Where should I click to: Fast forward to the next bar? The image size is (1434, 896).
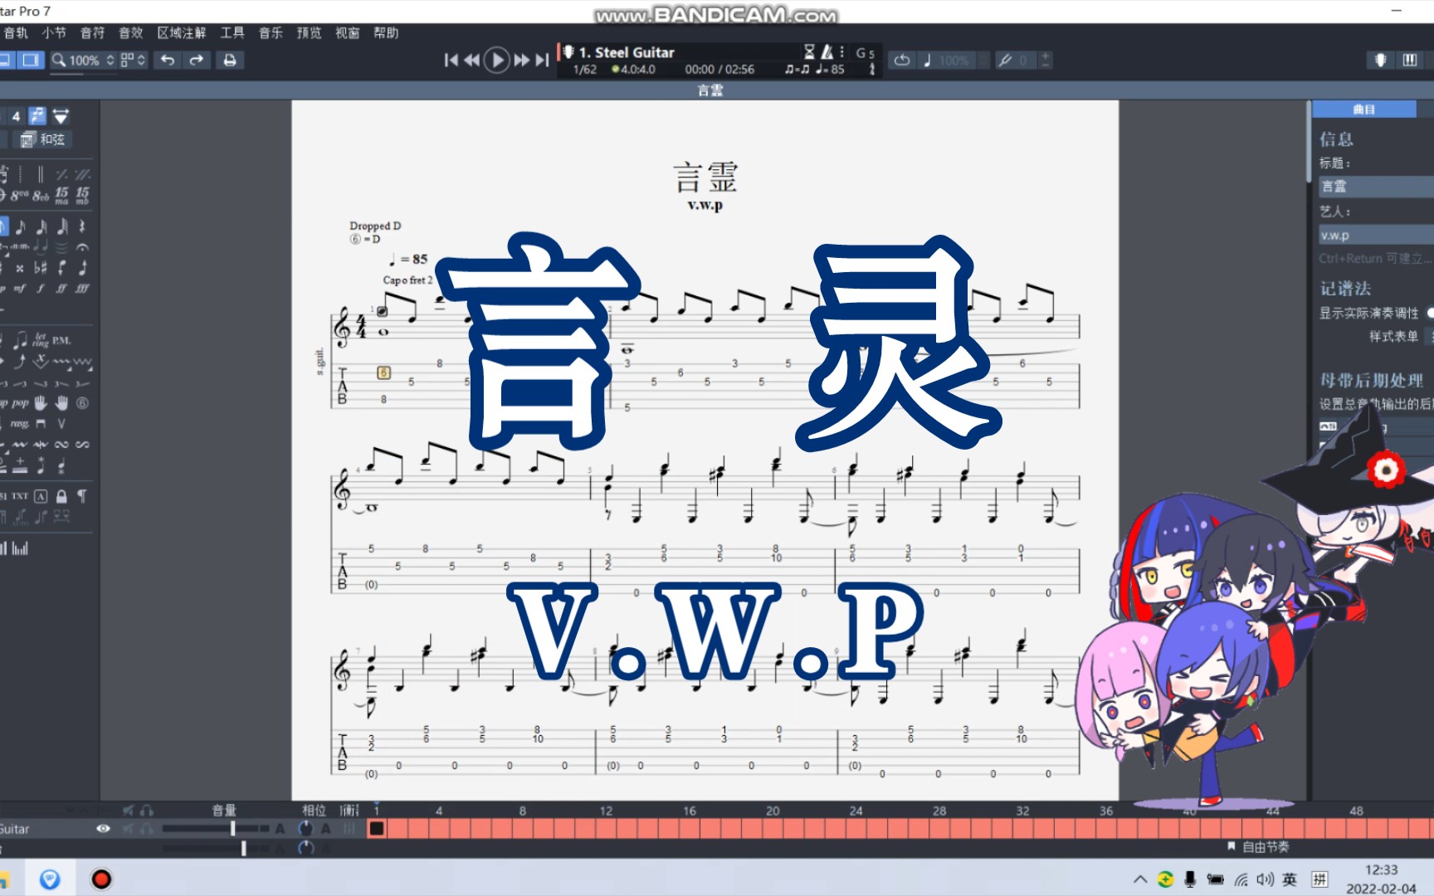(522, 60)
